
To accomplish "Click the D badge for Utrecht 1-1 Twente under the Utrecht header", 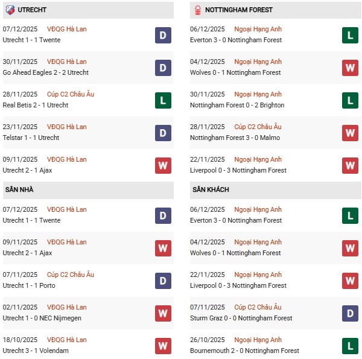I will (163, 36).
